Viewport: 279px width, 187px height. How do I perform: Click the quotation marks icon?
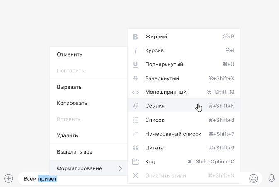click(135, 148)
